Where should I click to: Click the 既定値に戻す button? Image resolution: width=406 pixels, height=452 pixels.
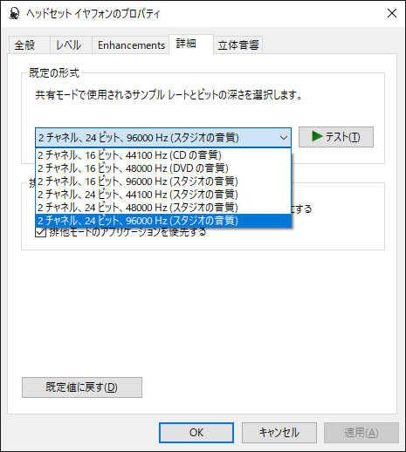[x=82, y=387]
